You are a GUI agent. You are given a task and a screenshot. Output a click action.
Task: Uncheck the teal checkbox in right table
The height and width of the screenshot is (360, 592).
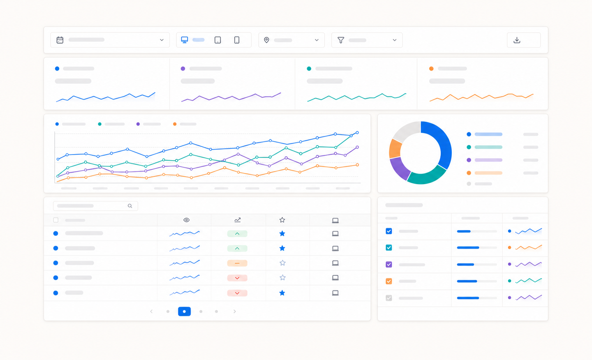(389, 247)
